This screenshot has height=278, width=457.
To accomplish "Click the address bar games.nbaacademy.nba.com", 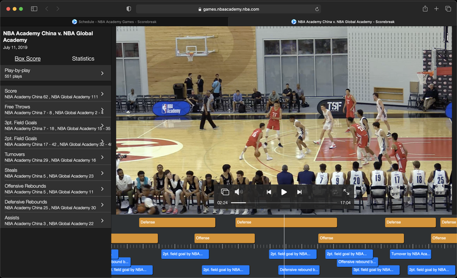I will pos(228,9).
